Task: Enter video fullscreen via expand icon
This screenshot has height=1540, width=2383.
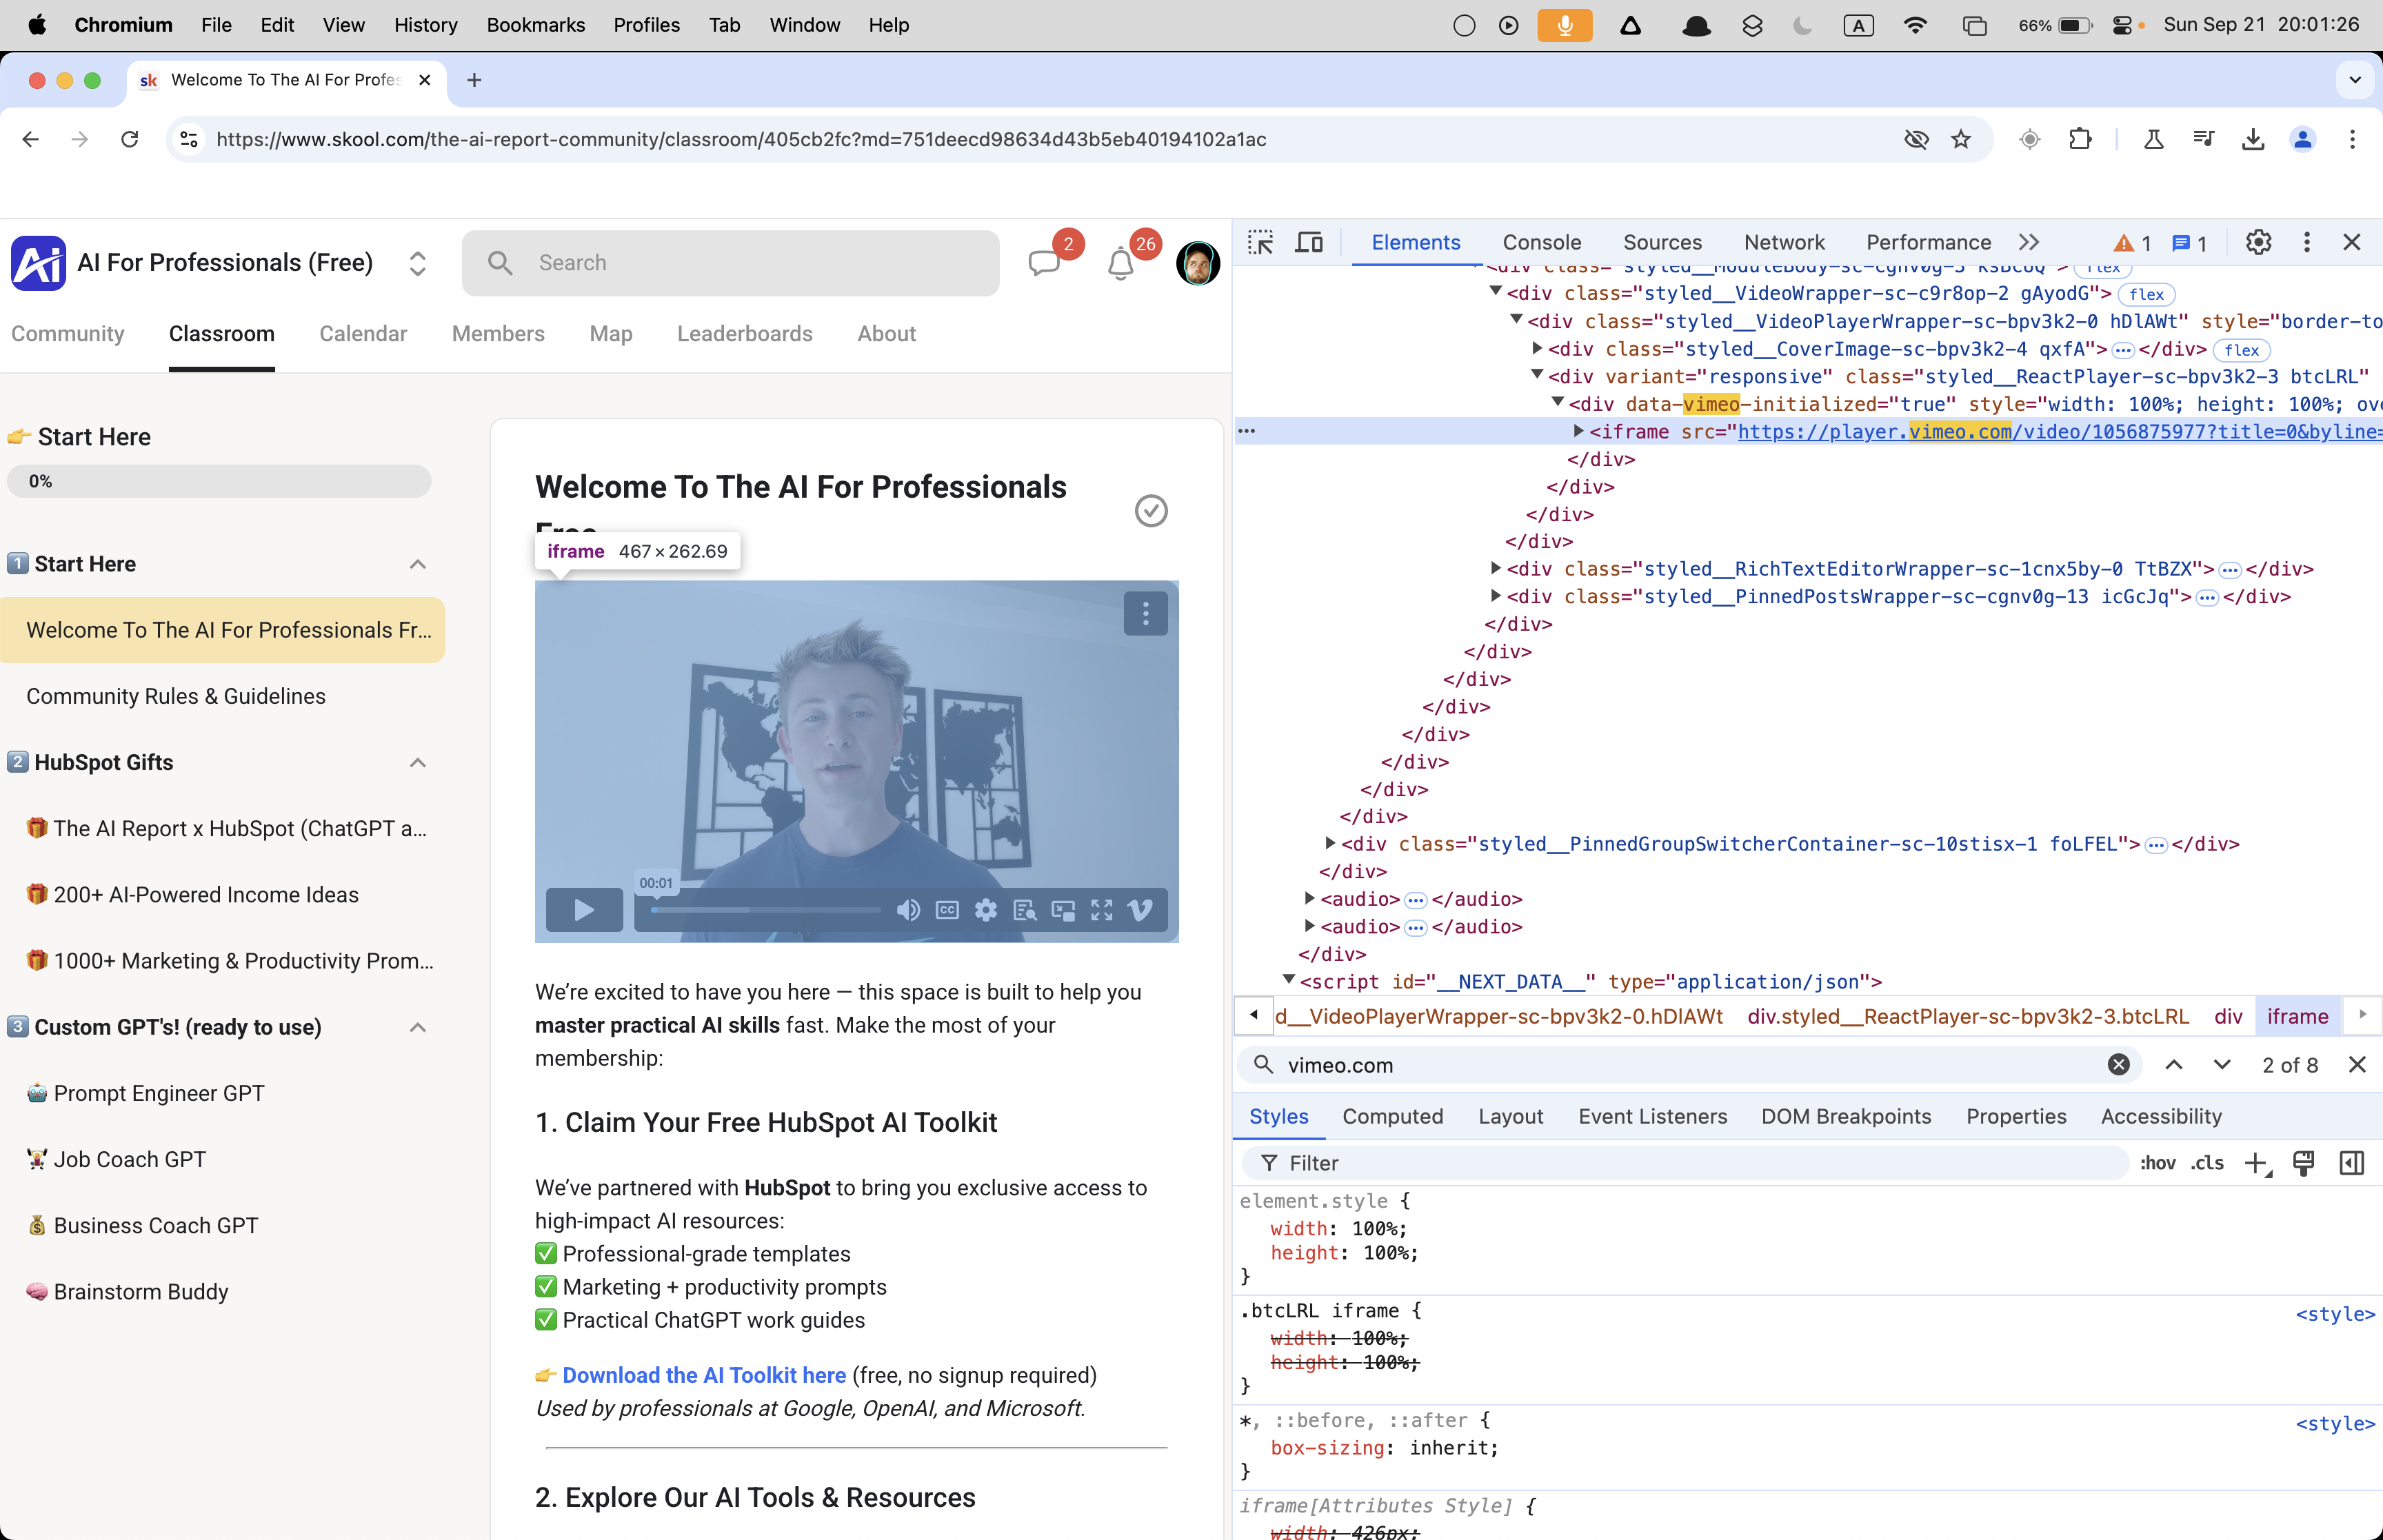Action: [x=1101, y=910]
